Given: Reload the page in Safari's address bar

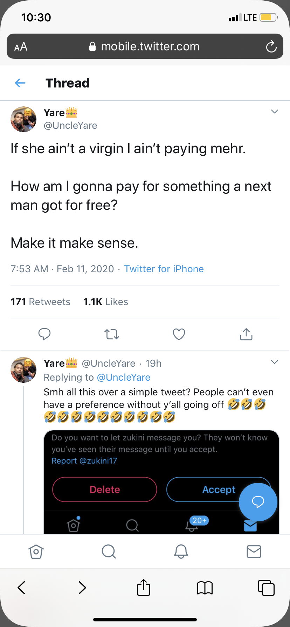Looking at the screenshot, I should (271, 47).
